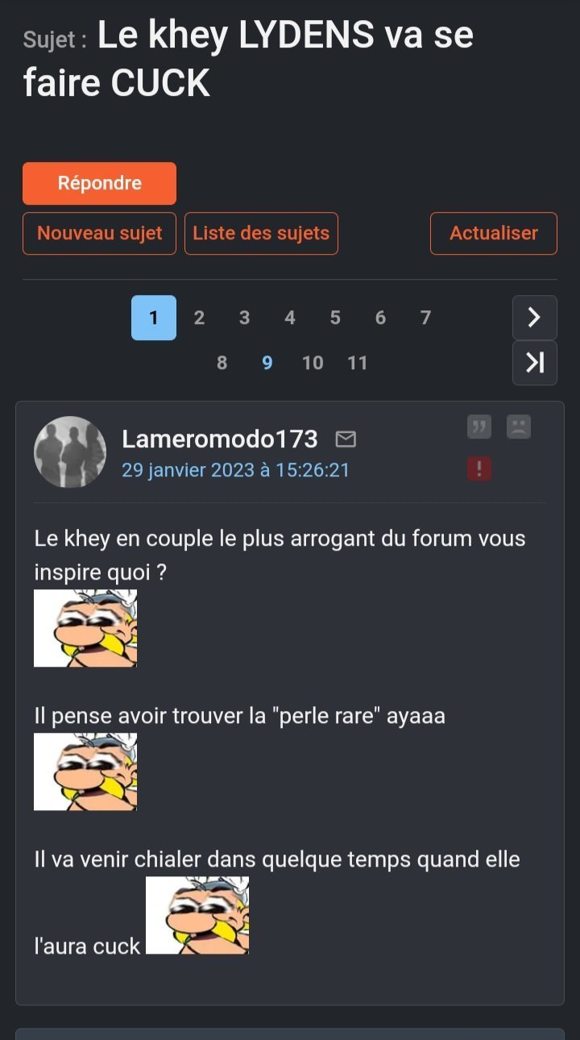
Task: Select page 5 in pagination
Action: point(335,318)
